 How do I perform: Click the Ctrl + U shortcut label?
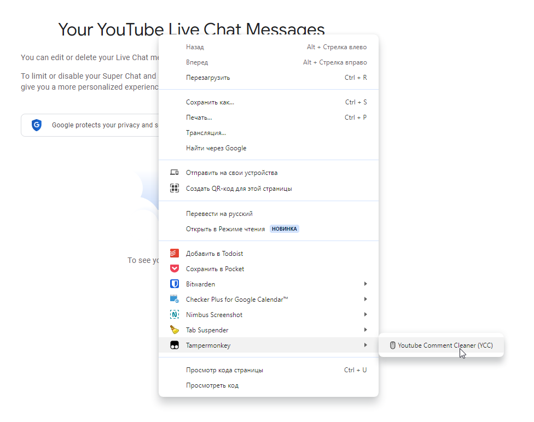[x=355, y=370]
